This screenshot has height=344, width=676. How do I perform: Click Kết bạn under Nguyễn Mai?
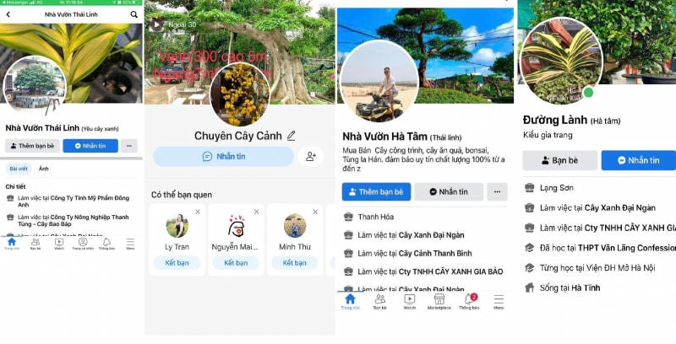click(x=236, y=263)
